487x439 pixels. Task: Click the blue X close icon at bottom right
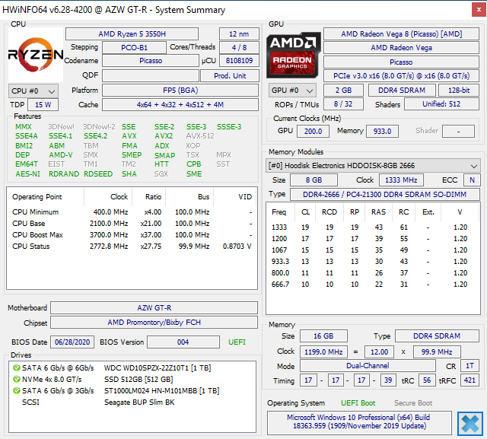click(x=469, y=423)
